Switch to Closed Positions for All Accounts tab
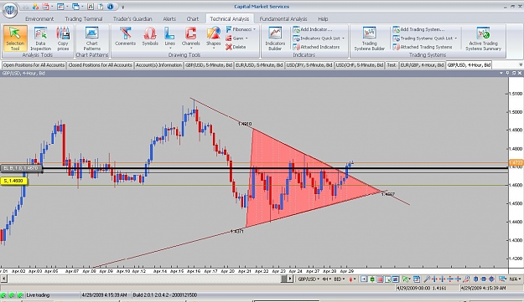 pos(101,65)
